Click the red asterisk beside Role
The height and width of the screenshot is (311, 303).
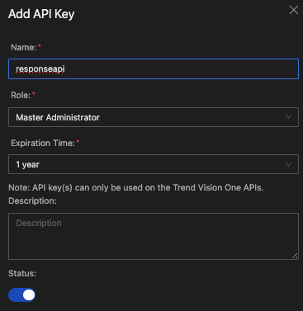click(34, 93)
